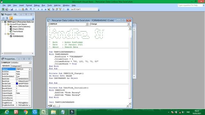Open the CMBPILIH object dropdown in code window
The height and width of the screenshot is (115, 205).
(87, 24)
